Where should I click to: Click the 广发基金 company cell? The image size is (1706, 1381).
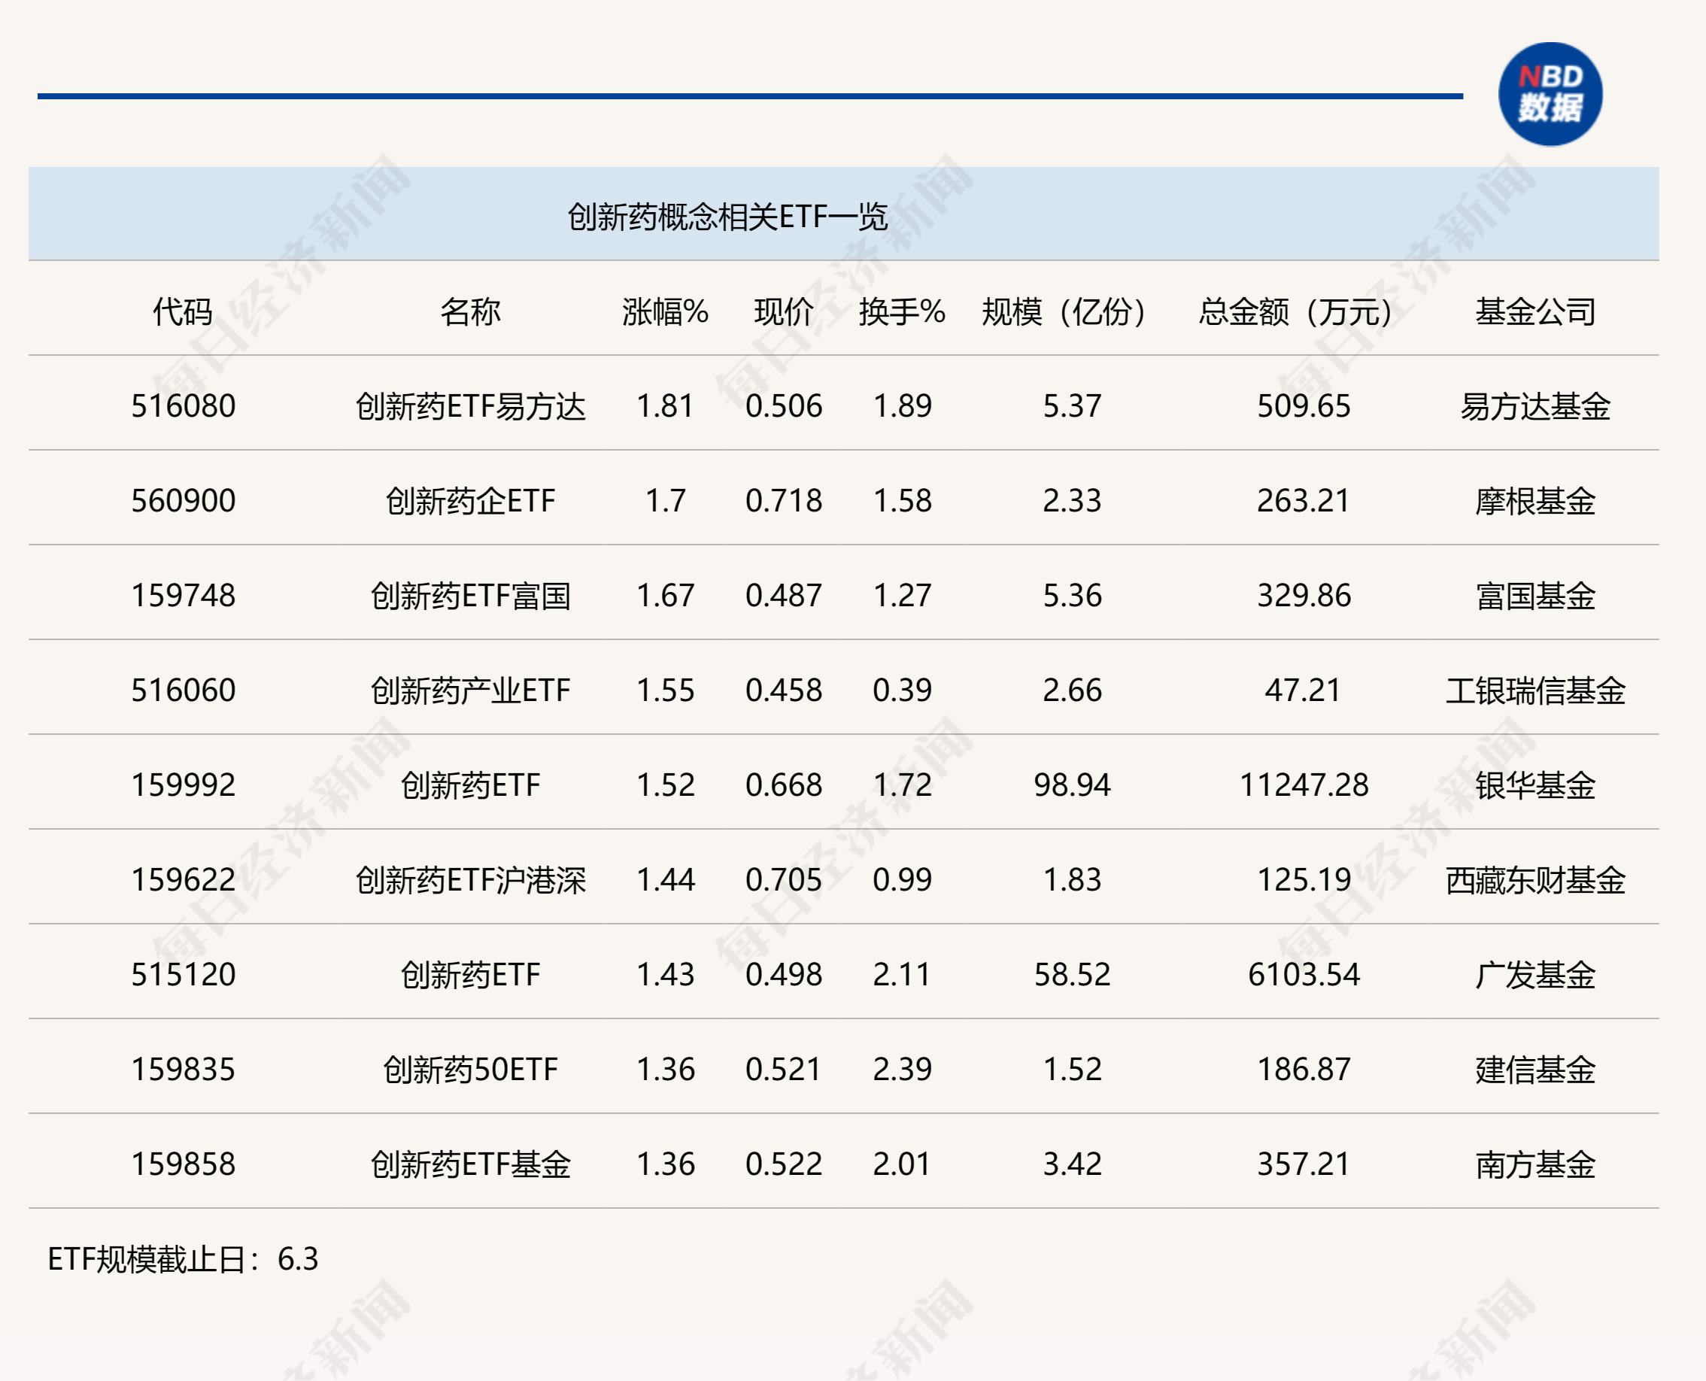coord(1535,975)
